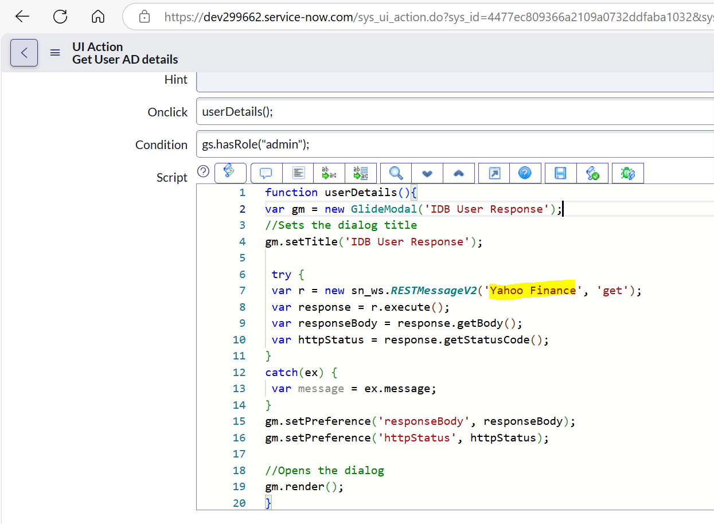Click 'var message = ex.message;' line

coord(354,389)
